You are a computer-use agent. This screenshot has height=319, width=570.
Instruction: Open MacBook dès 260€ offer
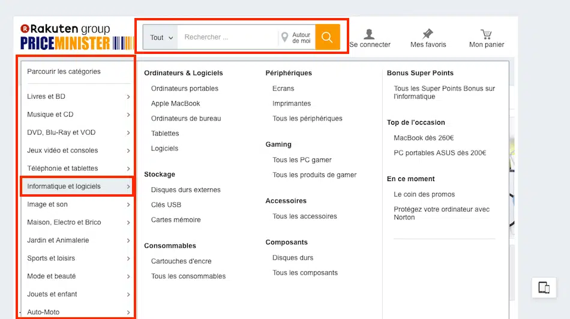[424, 138]
